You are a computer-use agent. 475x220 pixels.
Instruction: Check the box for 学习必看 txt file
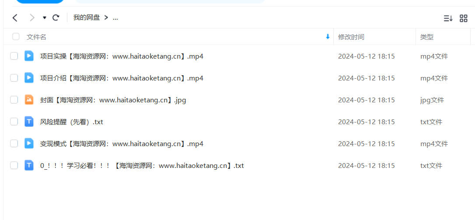pyautogui.click(x=14, y=165)
